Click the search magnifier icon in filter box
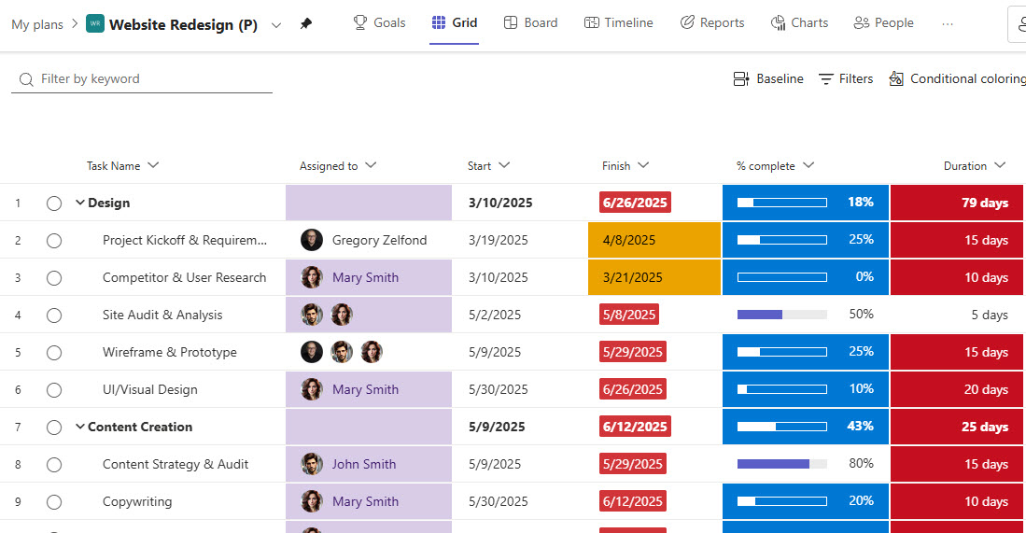The width and height of the screenshot is (1026, 533). 26,79
